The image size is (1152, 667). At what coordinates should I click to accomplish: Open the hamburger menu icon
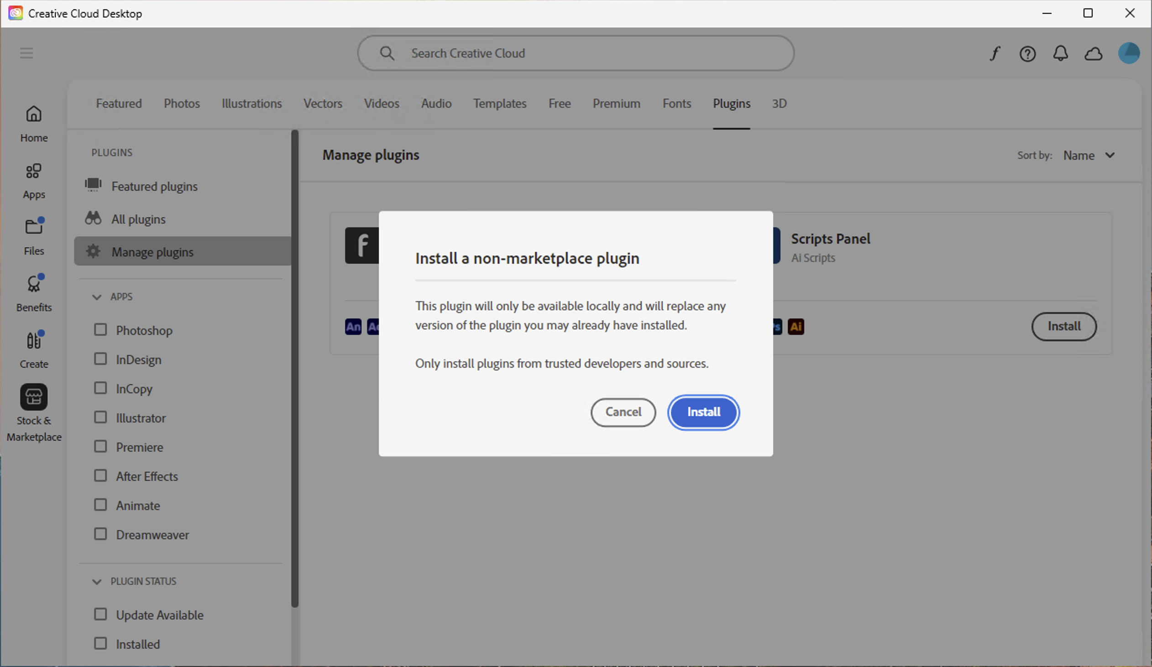click(x=26, y=53)
